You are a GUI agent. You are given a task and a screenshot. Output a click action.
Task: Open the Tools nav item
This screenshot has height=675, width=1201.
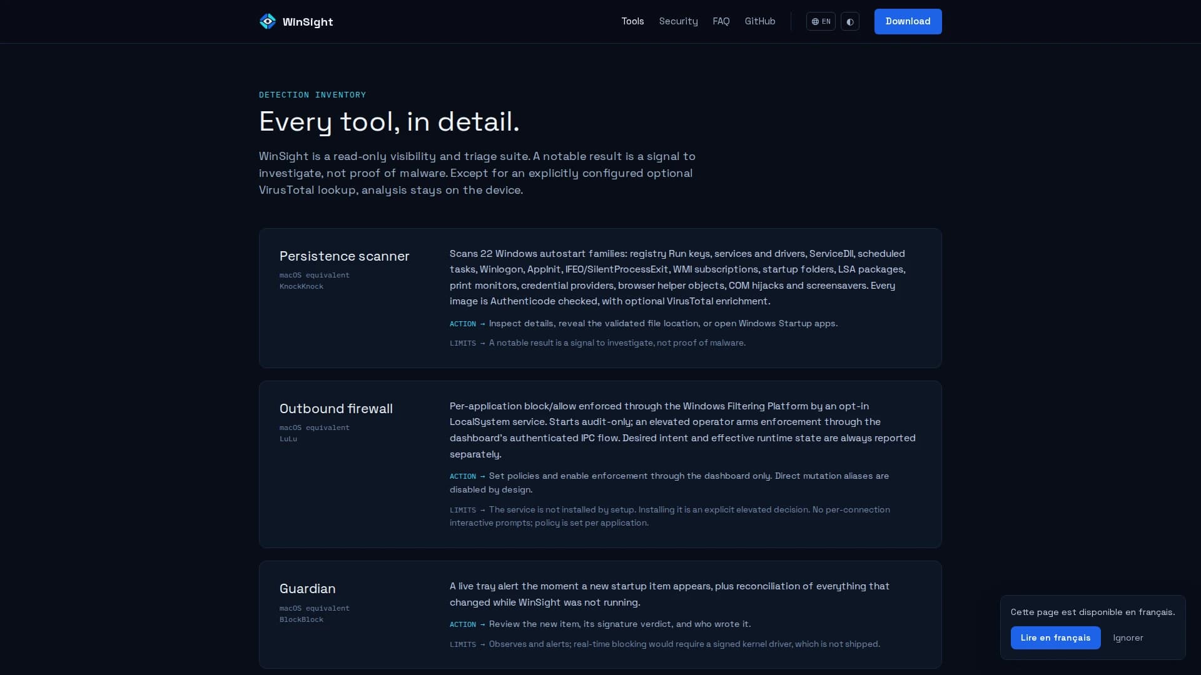pyautogui.click(x=632, y=21)
